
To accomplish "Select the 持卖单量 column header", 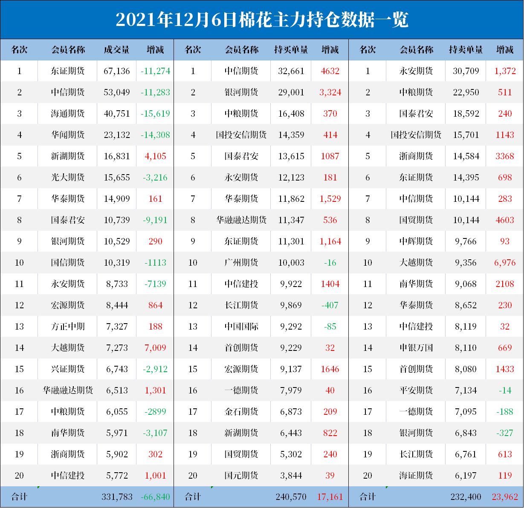I will click(466, 50).
